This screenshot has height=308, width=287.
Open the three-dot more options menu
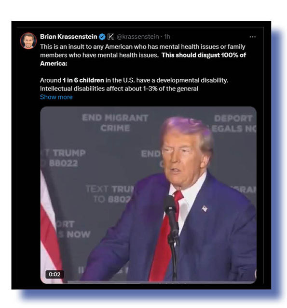click(253, 37)
